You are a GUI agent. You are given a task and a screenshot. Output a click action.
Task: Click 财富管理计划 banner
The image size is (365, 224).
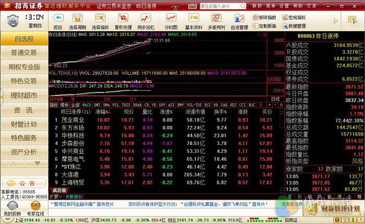[x=334, y=208]
